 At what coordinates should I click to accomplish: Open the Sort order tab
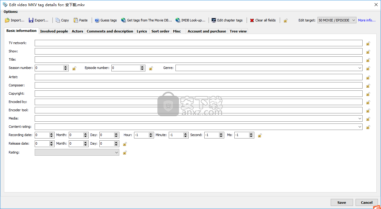click(160, 31)
